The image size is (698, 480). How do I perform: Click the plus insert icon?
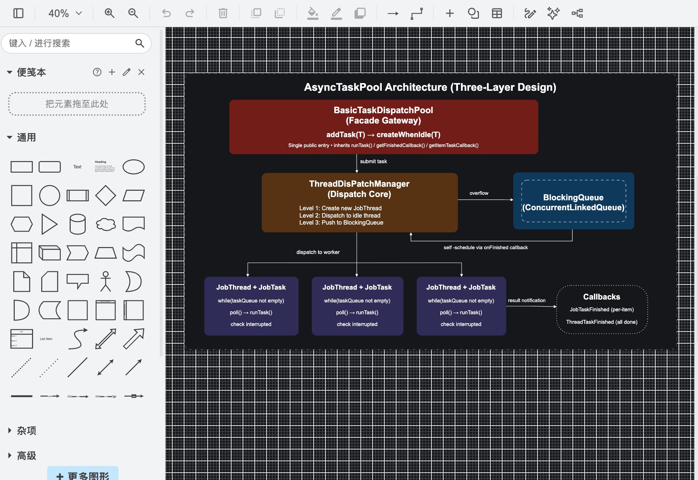(450, 14)
